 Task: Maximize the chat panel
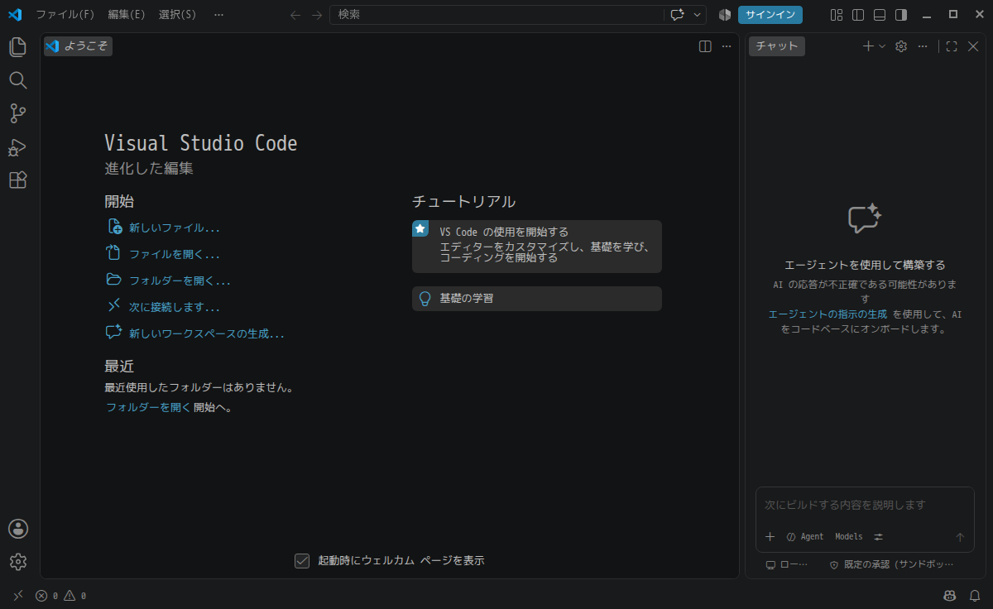(952, 46)
